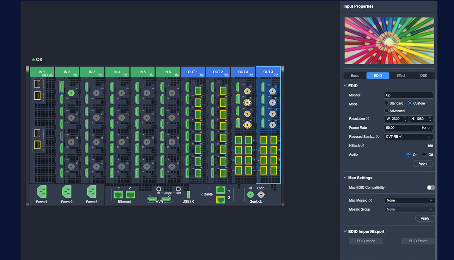Click the Audio IN jack

coord(159,189)
